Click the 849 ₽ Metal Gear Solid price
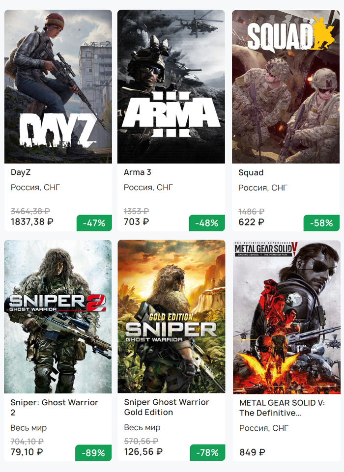Screen dimensions: 344x472 pos(252,452)
